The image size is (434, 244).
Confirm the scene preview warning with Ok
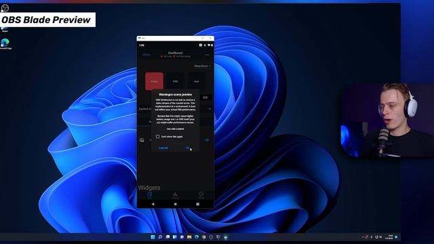pyautogui.click(x=187, y=148)
